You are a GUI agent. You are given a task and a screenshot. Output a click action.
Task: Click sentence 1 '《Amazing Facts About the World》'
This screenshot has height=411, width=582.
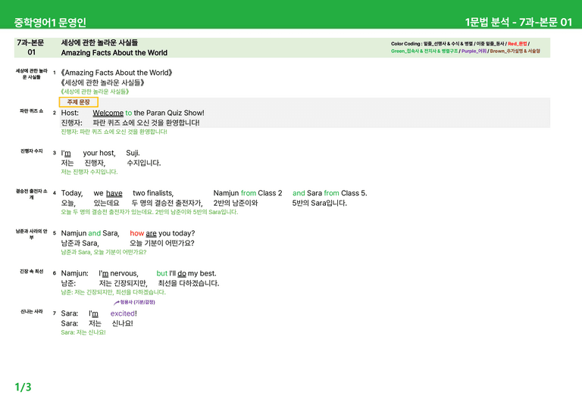click(x=117, y=73)
